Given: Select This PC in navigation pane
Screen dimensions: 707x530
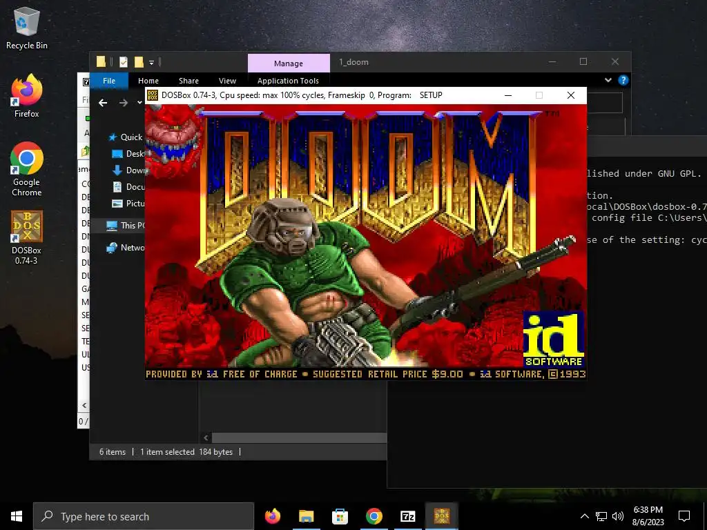Looking at the screenshot, I should [x=126, y=226].
